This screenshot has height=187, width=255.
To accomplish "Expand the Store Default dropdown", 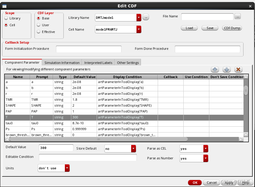I will [x=134, y=149].
